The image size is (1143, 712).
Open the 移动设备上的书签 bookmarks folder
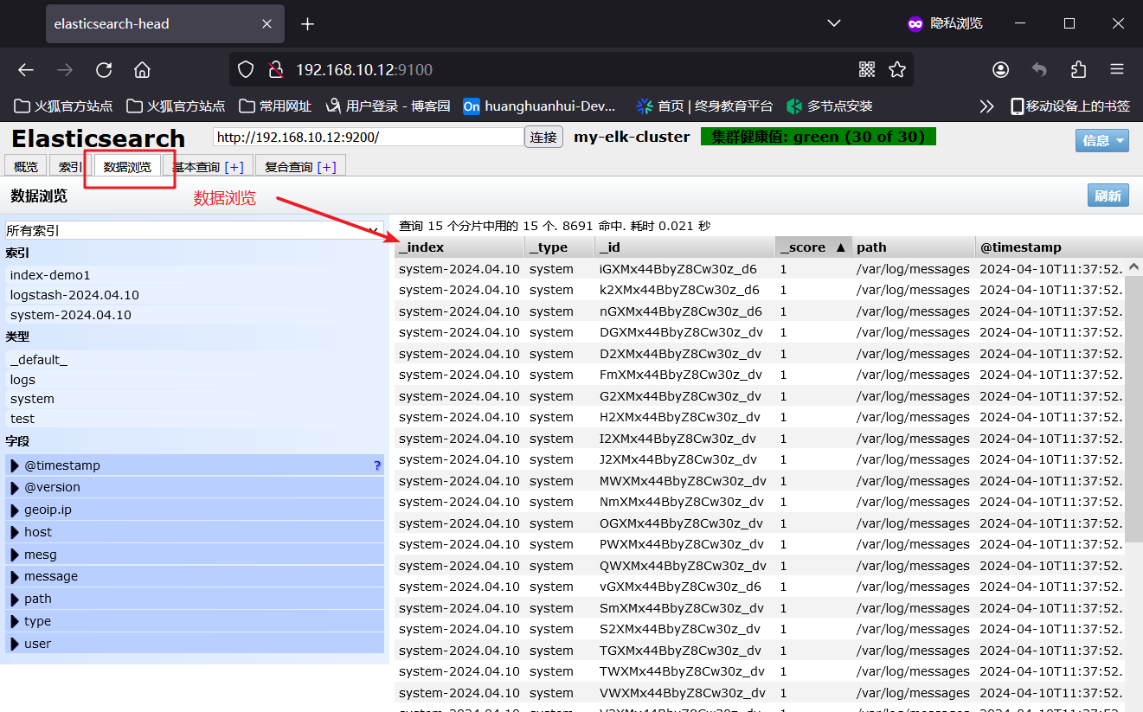coord(1070,106)
